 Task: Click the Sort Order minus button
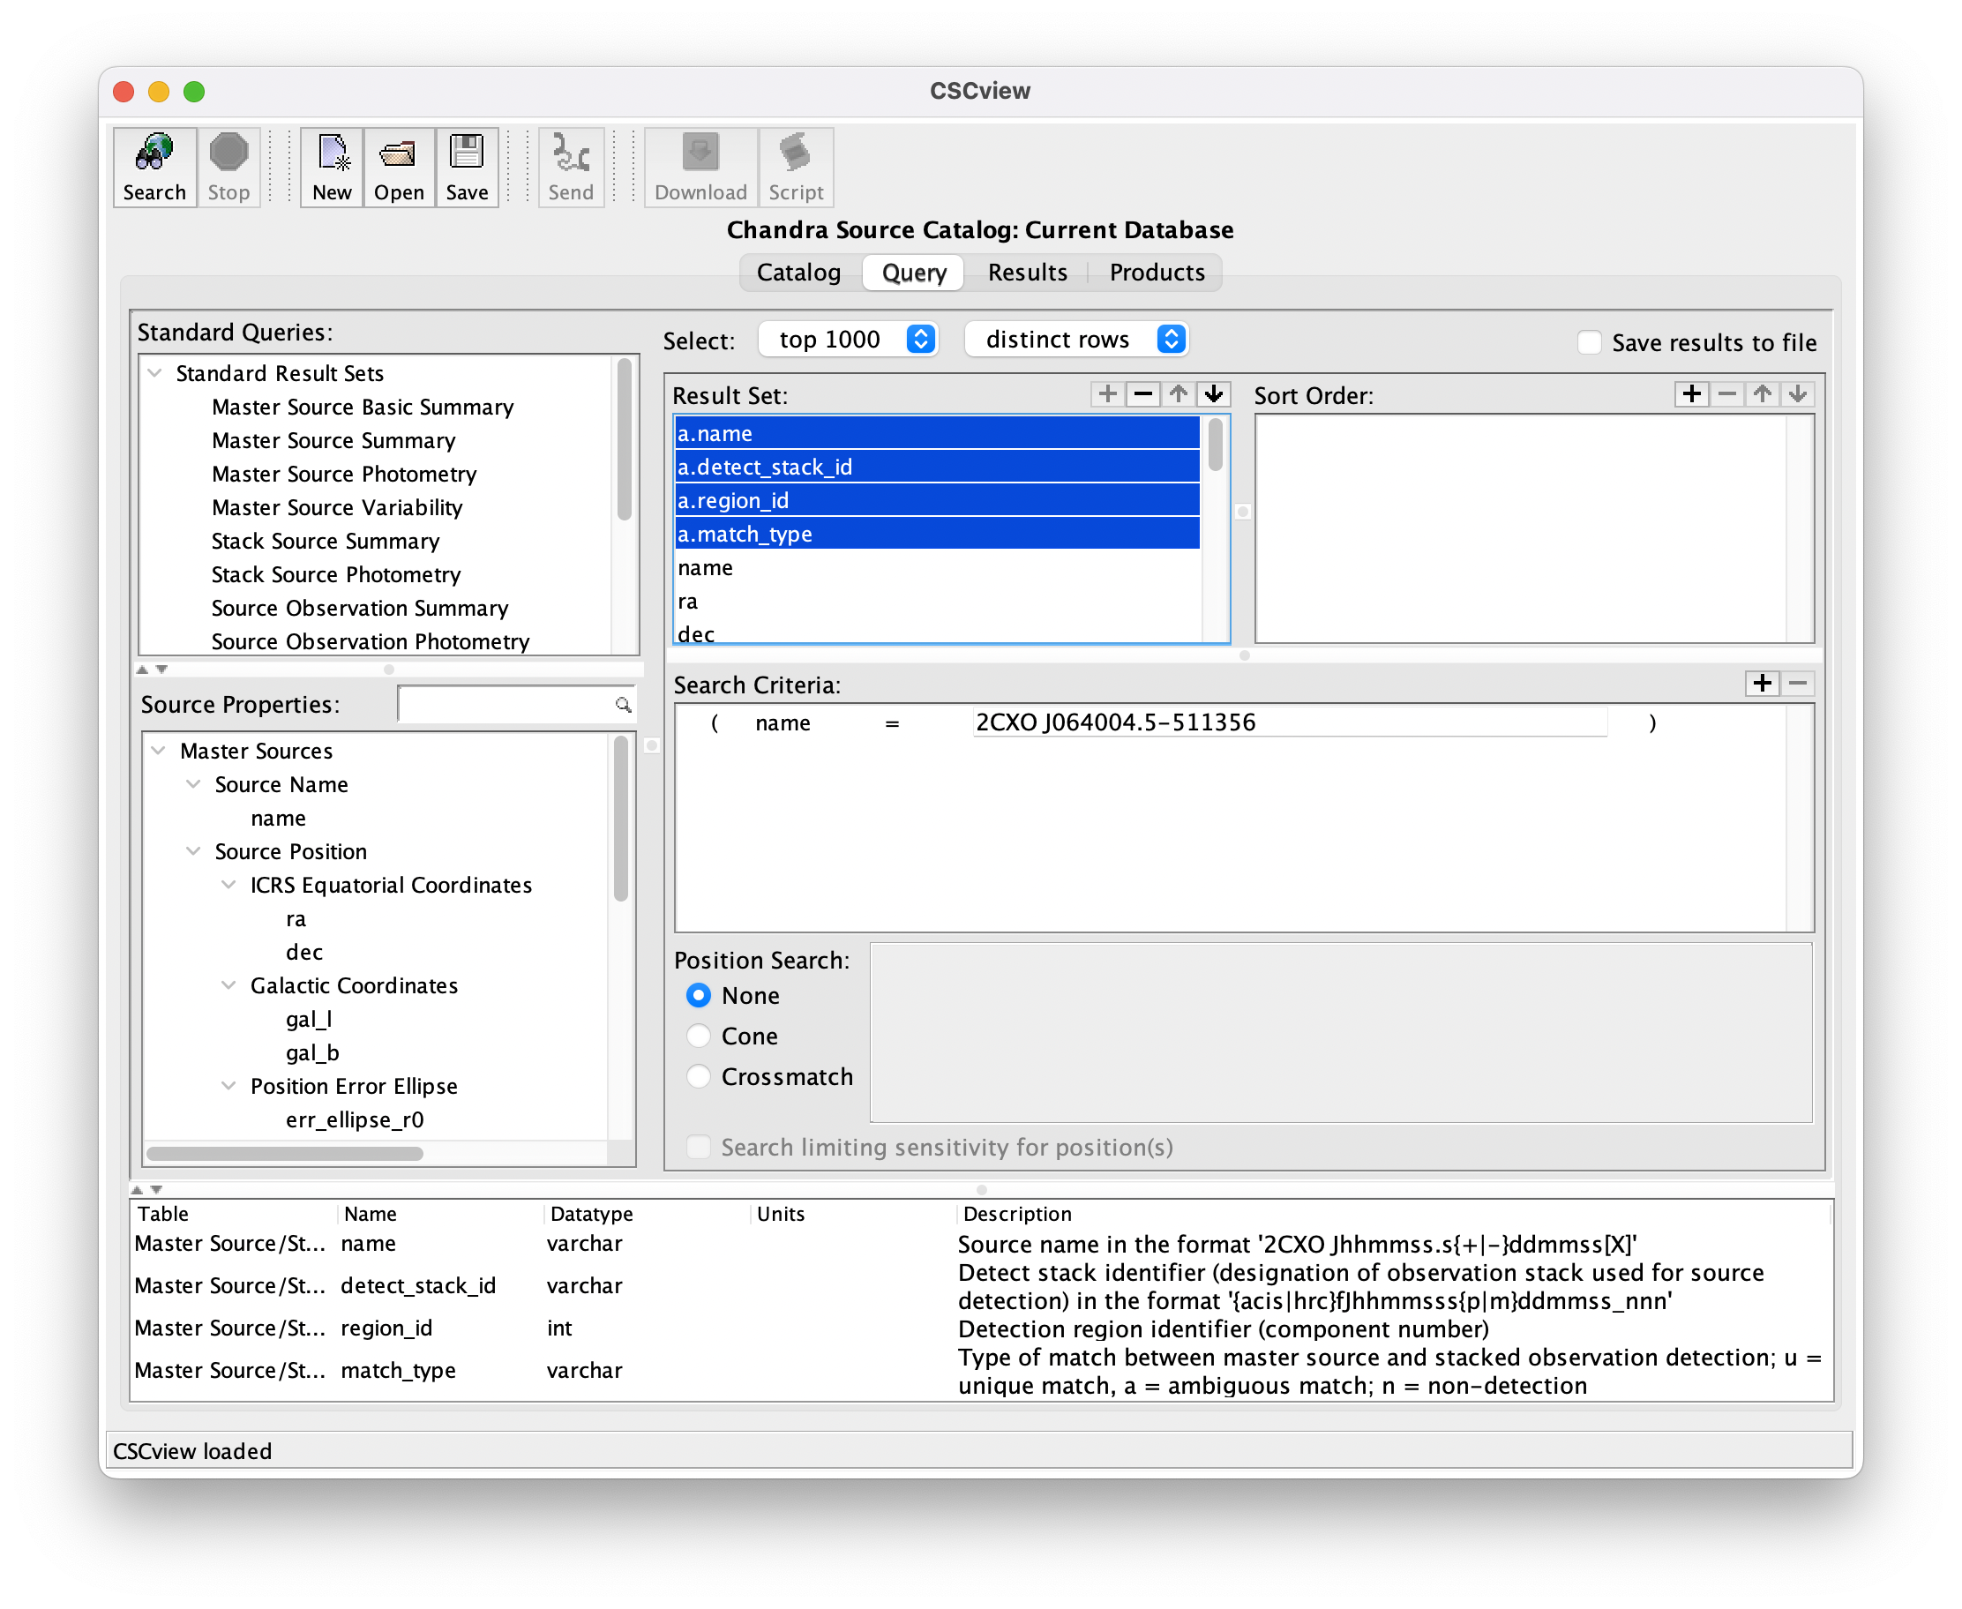click(1726, 394)
